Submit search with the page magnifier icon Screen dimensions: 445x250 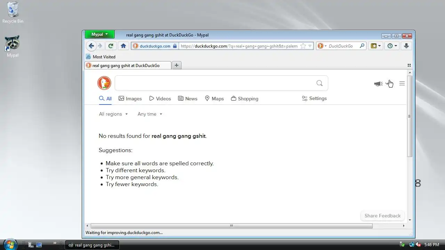(x=319, y=83)
